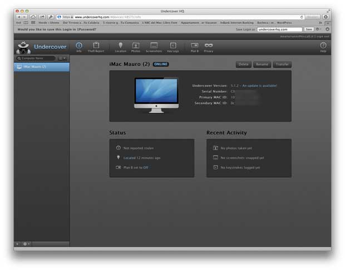Click the Safari address bar
This screenshot has height=270, width=345.
tap(180, 17)
